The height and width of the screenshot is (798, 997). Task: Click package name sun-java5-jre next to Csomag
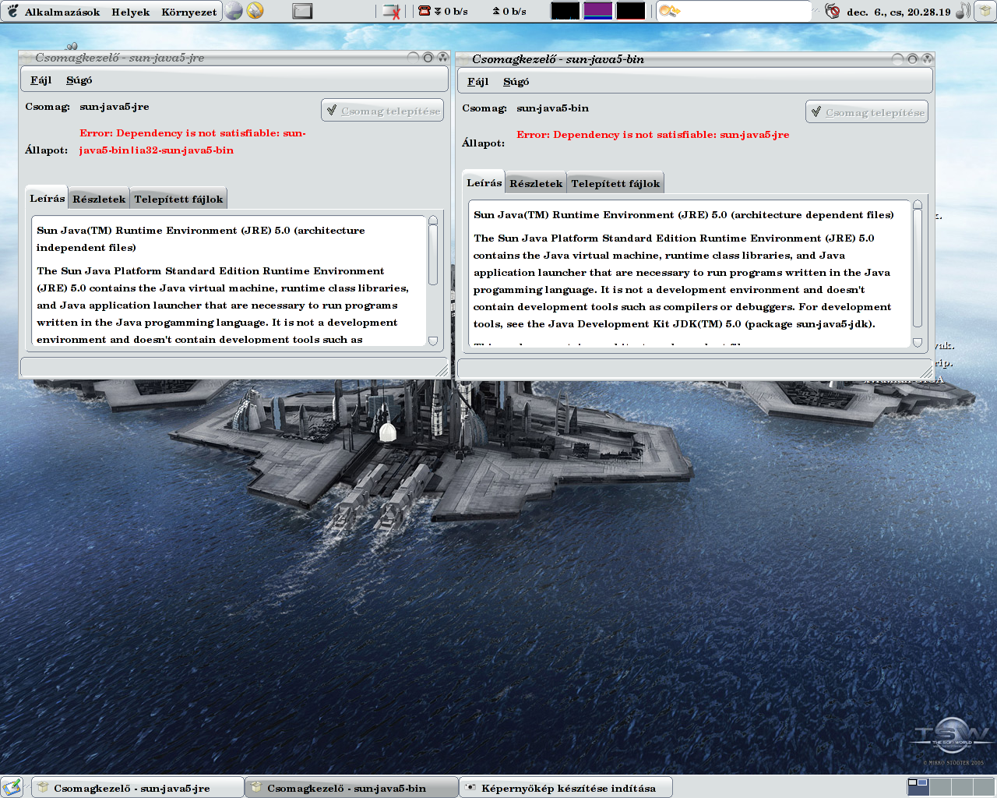click(x=114, y=107)
